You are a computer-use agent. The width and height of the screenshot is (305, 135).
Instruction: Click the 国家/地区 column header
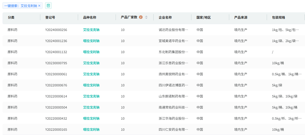click(204, 17)
